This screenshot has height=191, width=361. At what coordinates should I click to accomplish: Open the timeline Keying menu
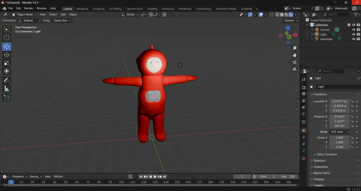(x=35, y=177)
